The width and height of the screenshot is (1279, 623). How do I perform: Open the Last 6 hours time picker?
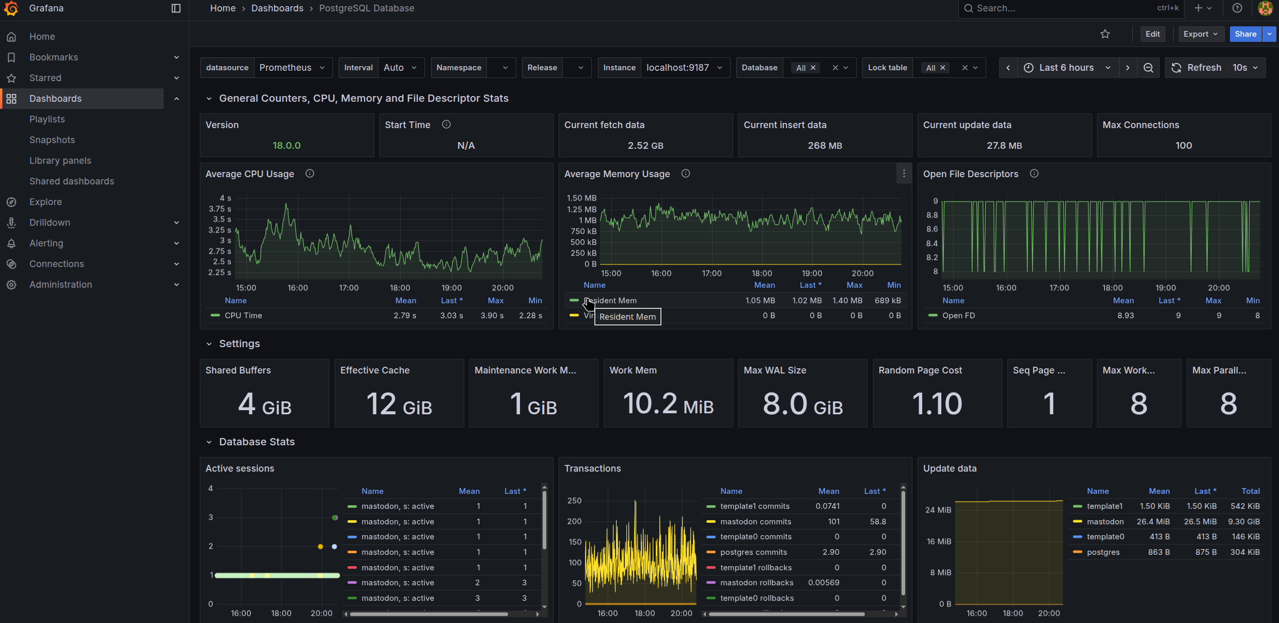click(x=1067, y=68)
